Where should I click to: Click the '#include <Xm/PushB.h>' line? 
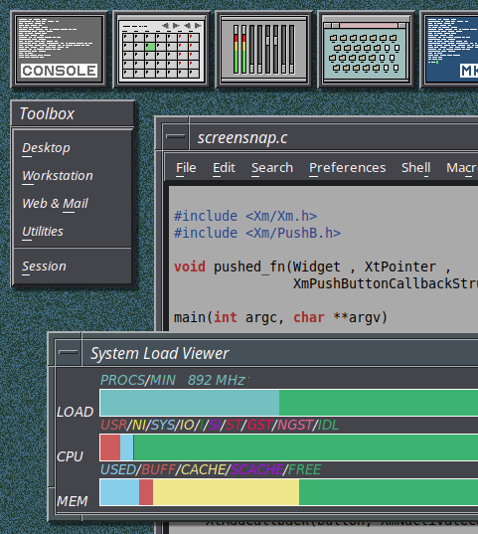257,234
